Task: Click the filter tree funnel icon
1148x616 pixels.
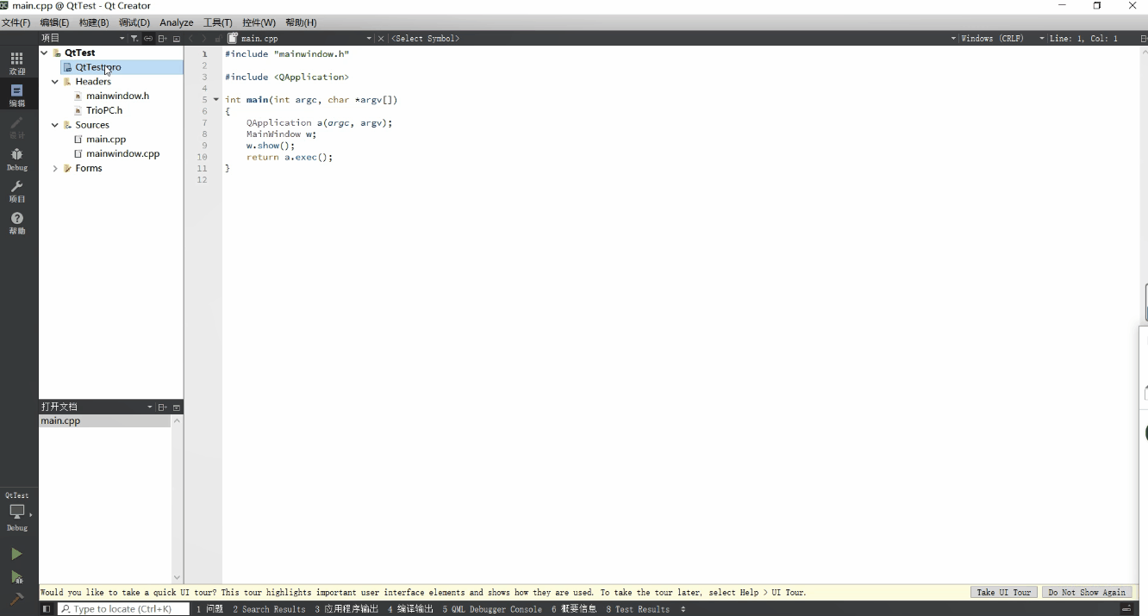Action: click(x=134, y=38)
